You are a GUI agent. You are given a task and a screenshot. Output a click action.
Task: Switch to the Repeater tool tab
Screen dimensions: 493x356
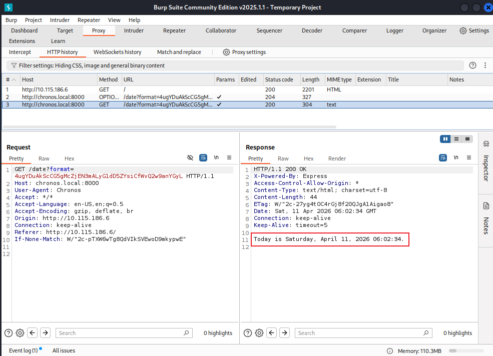pos(174,30)
